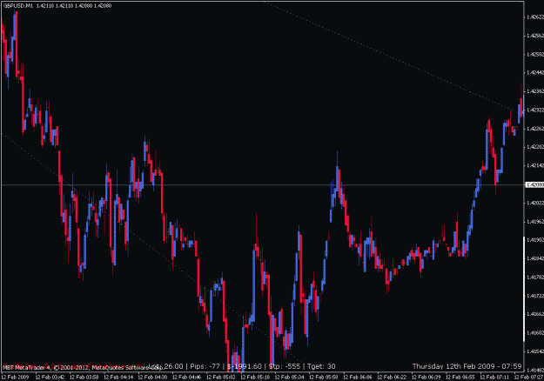Click the GBPUSD,M1 chart title text

pos(17,5)
